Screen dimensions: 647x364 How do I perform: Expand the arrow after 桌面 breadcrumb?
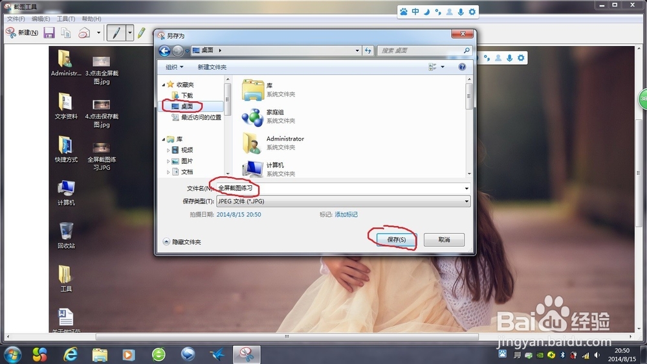(220, 51)
